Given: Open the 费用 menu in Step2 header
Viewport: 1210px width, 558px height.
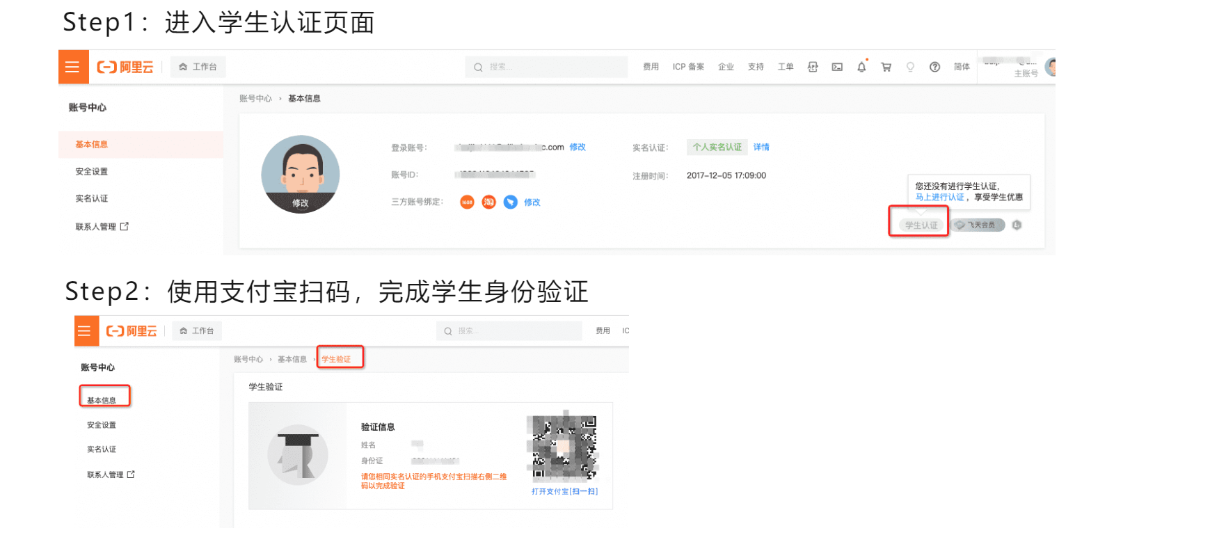Looking at the screenshot, I should [603, 331].
